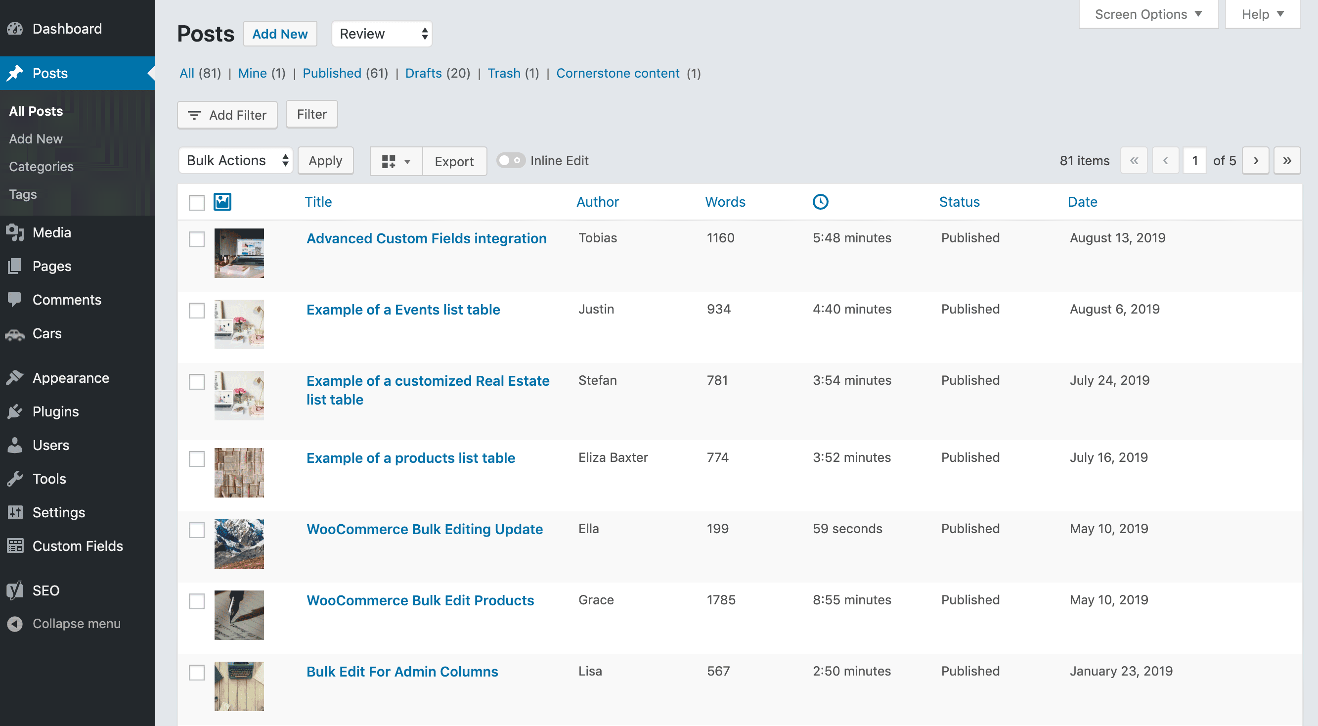The height and width of the screenshot is (726, 1318).
Task: Check the select-all posts checkbox in header
Action: pos(196,202)
